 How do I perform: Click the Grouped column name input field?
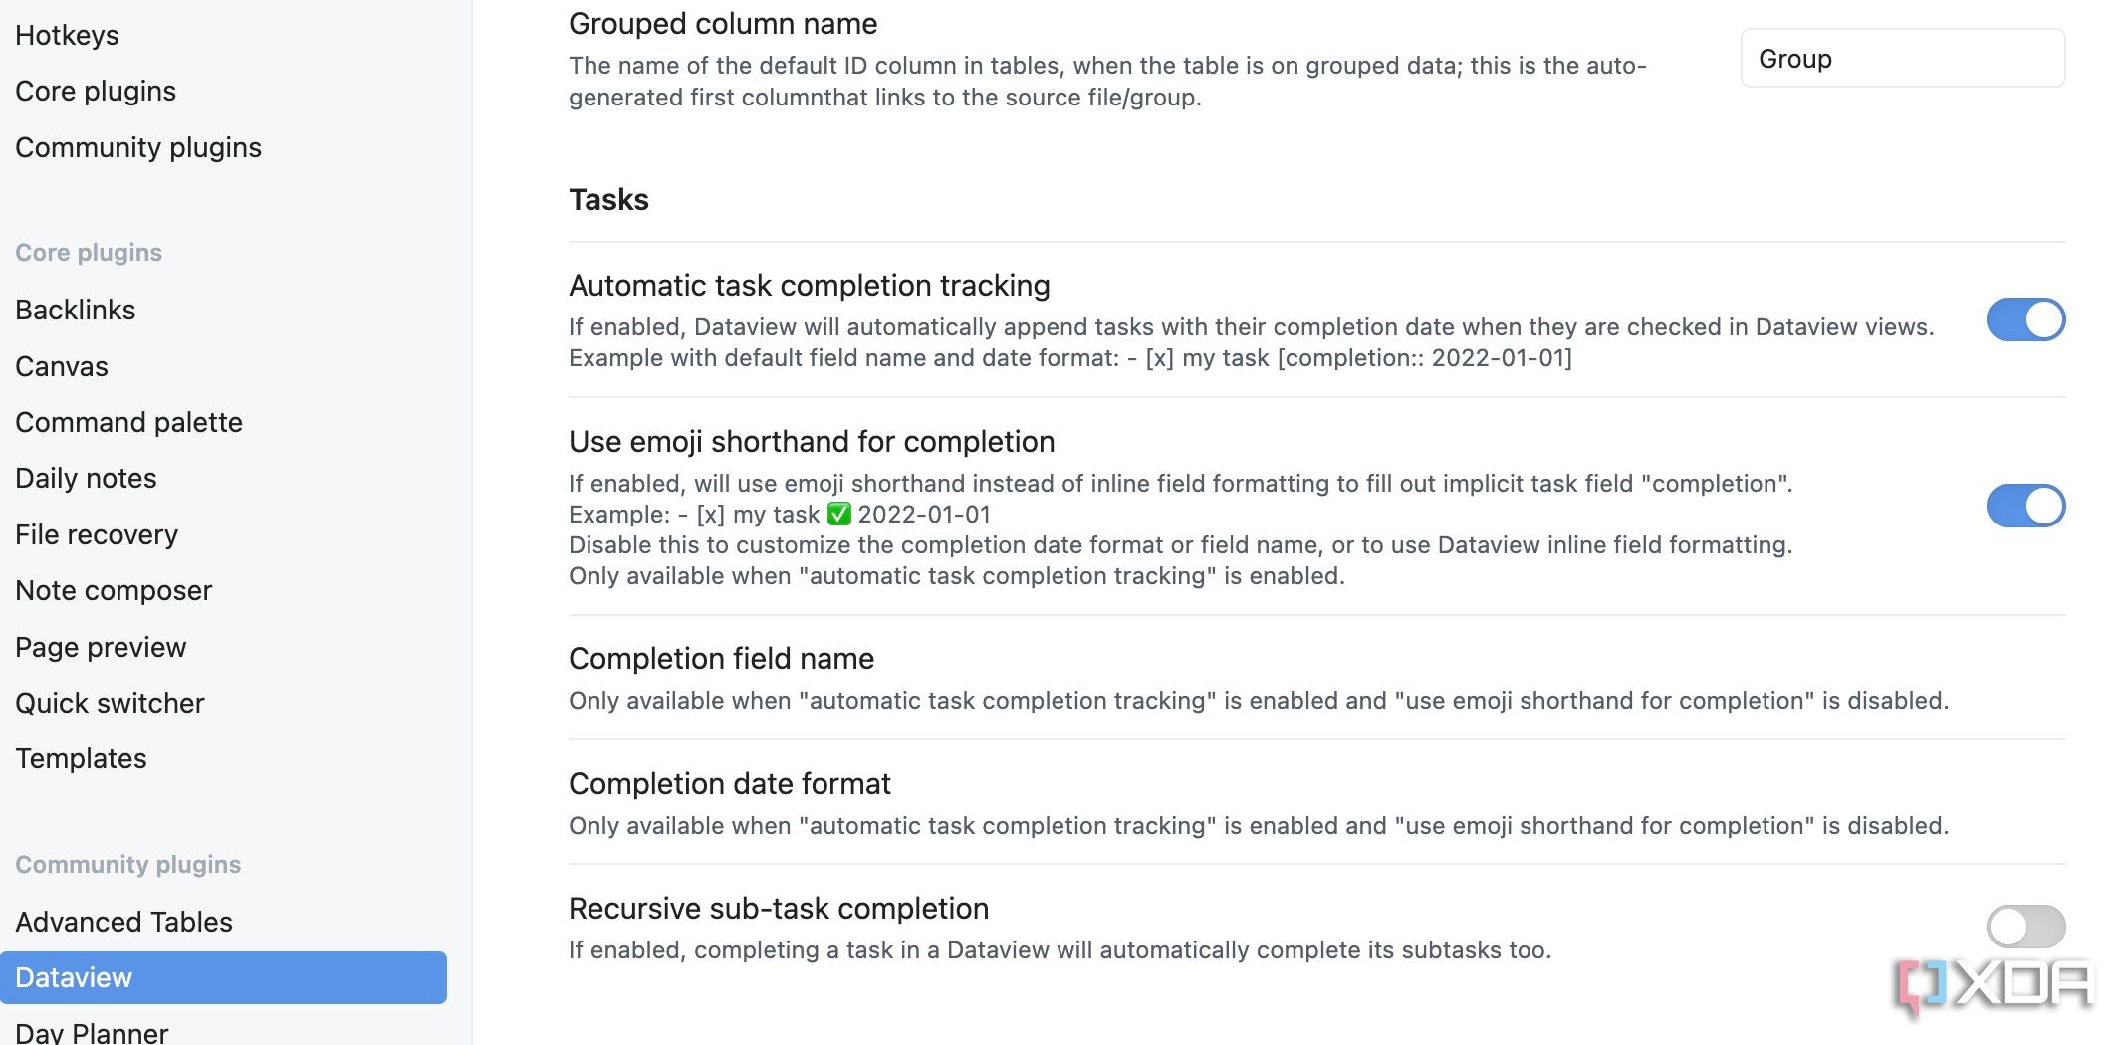point(1902,59)
